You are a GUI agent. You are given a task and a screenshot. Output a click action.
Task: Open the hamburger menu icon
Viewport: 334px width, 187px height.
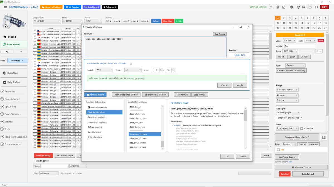tap(5, 7)
